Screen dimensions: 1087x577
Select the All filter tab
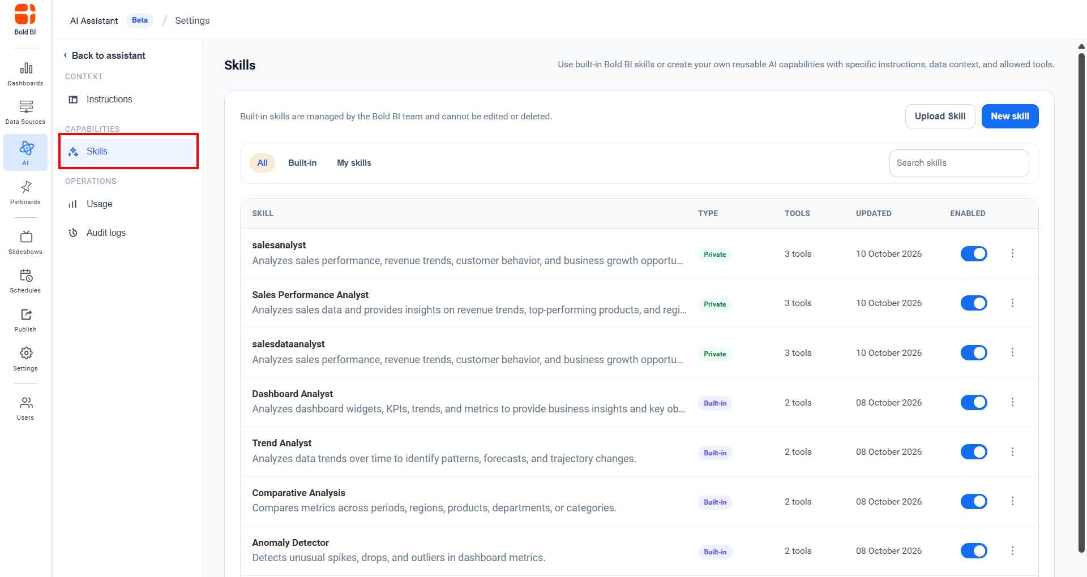pos(262,163)
